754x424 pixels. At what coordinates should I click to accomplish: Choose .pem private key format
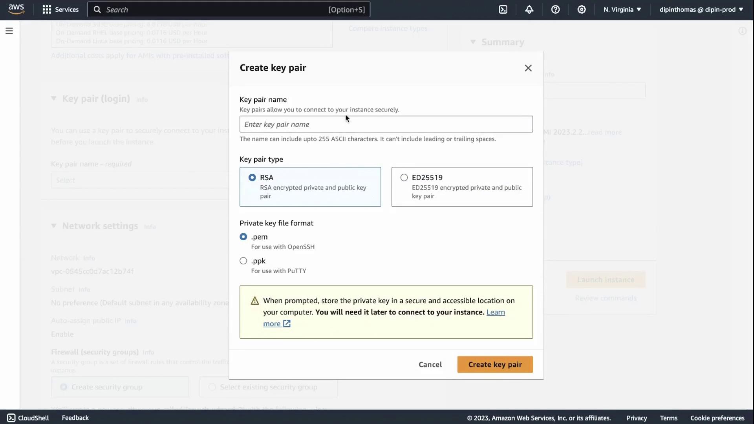(x=243, y=237)
